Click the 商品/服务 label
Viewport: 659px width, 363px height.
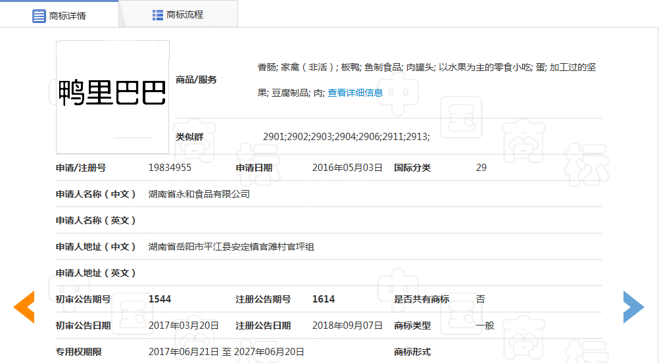pyautogui.click(x=196, y=80)
